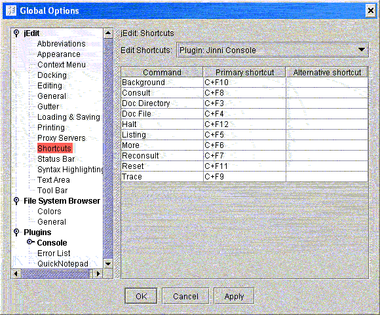The width and height of the screenshot is (380, 315).
Task: Collapse the Plugins tree node handle
Action: pos(16,232)
